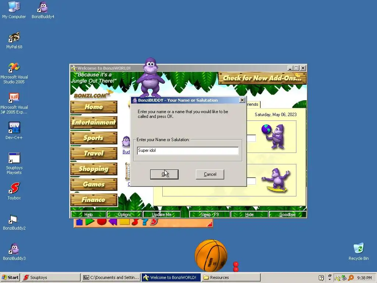
Task: Click the blue question mark in Souptoys toolbar
Action: coord(144,221)
